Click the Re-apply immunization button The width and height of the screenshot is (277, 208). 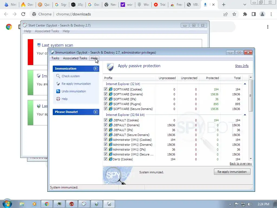point(232,171)
